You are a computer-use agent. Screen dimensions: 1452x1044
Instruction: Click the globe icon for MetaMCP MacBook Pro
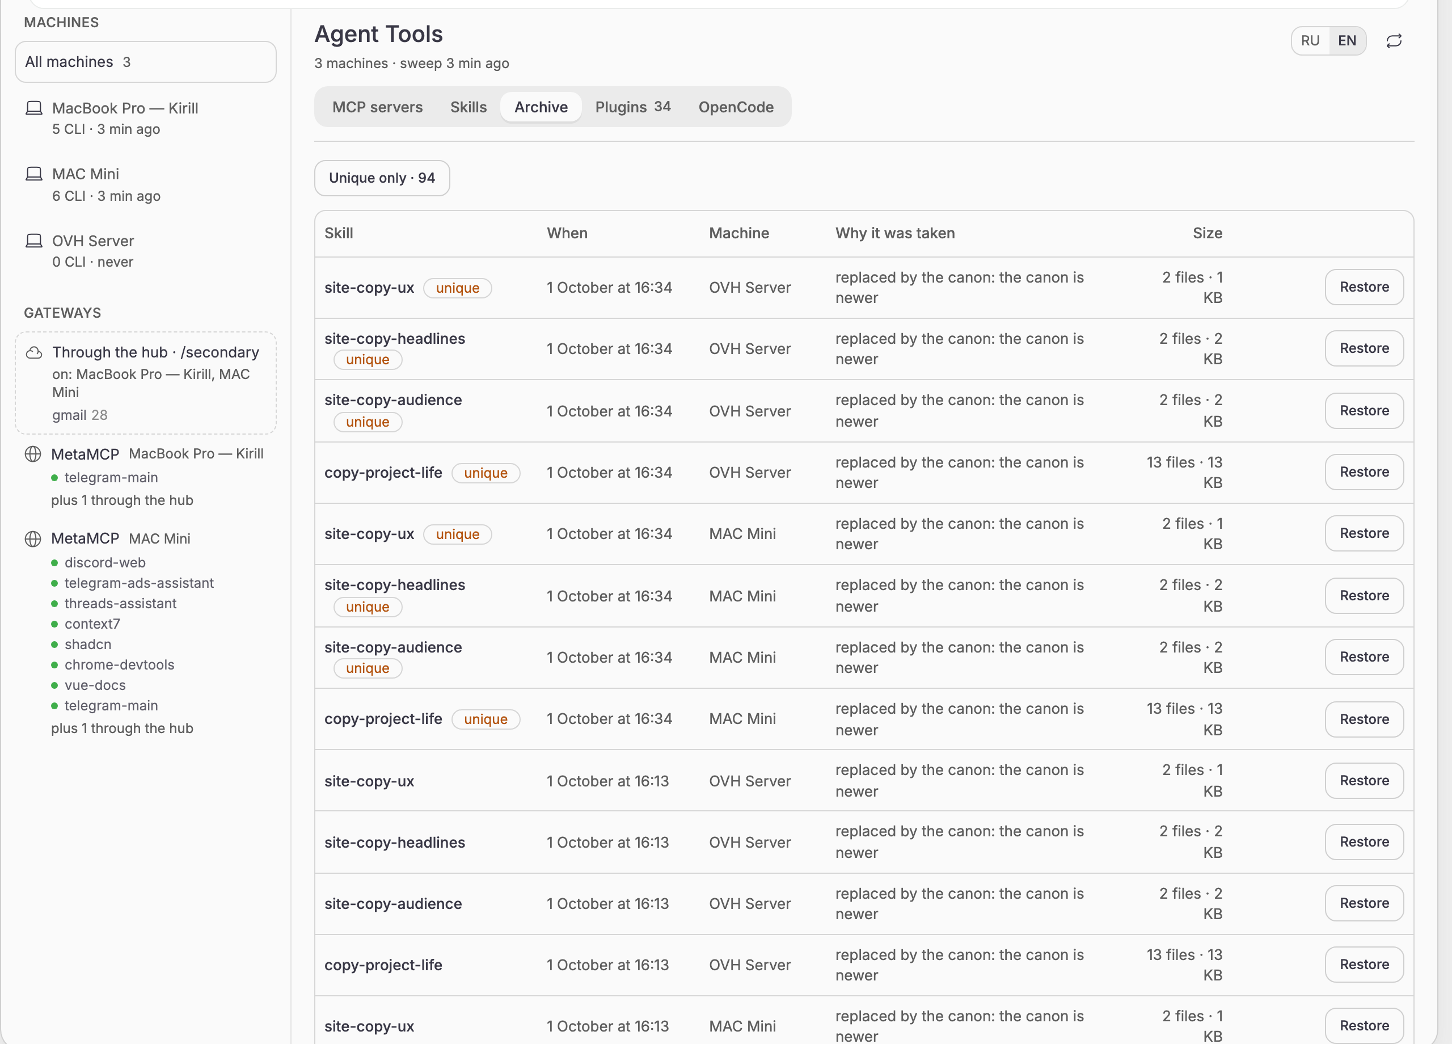coord(33,454)
